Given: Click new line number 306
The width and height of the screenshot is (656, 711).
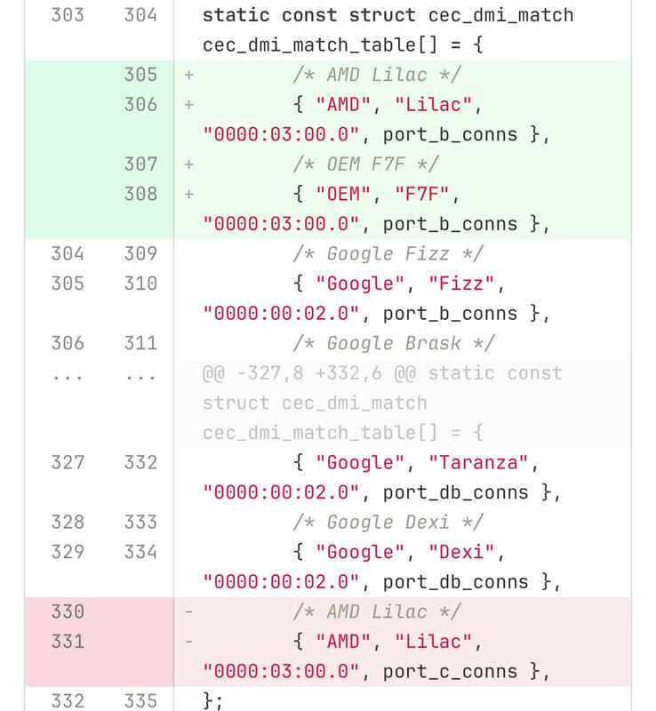Looking at the screenshot, I should 140,105.
